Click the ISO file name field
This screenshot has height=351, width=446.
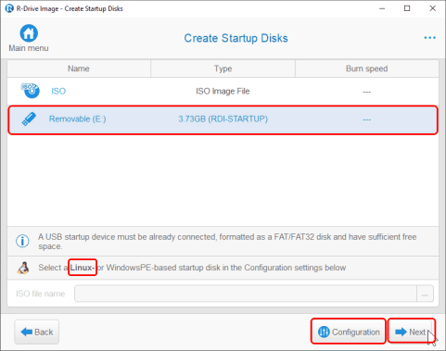pyautogui.click(x=246, y=294)
